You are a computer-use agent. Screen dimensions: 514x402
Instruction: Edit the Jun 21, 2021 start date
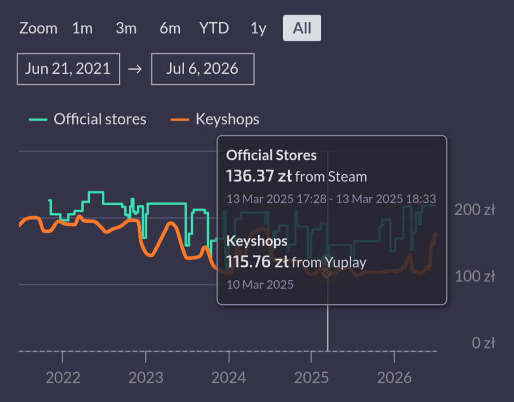(68, 69)
